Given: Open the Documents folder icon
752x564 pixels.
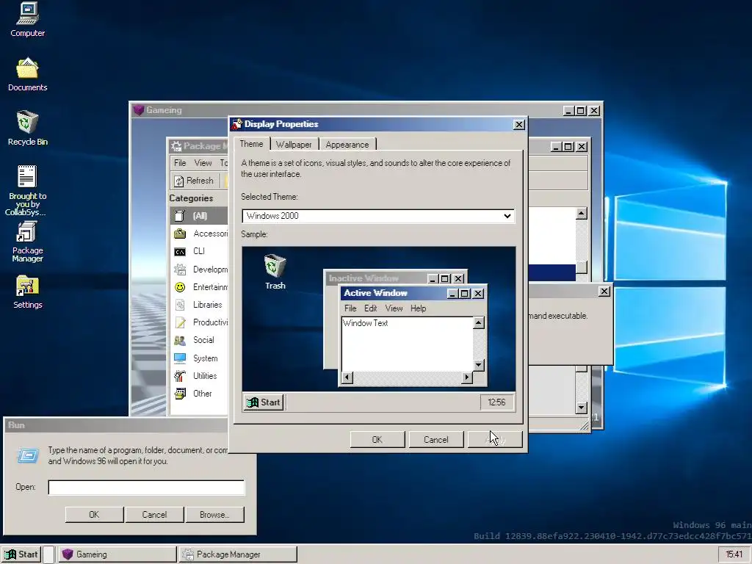Looking at the screenshot, I should (27, 68).
